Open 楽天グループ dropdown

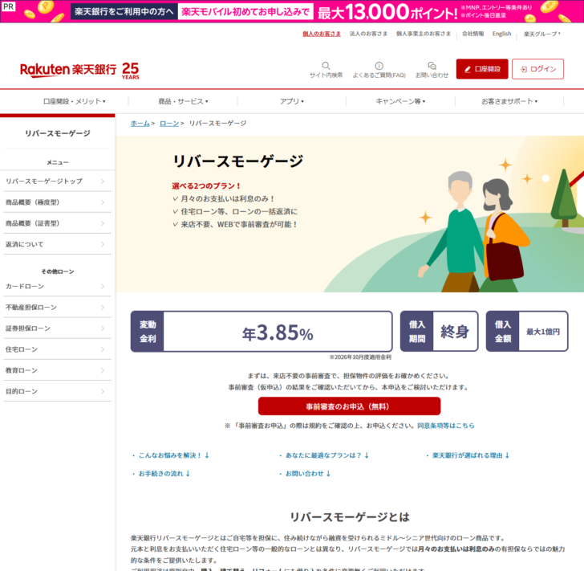[542, 34]
